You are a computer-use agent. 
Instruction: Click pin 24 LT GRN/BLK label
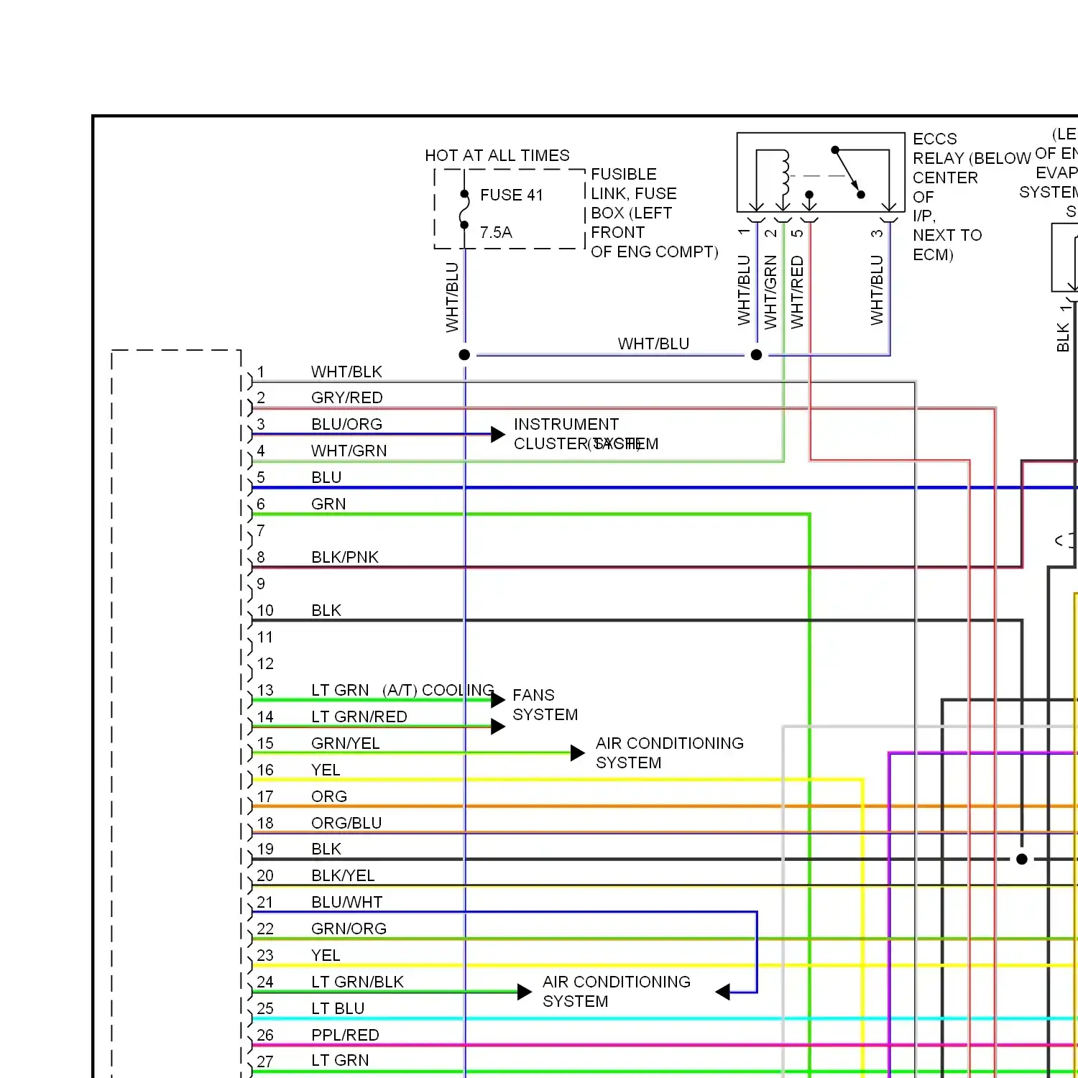[357, 982]
